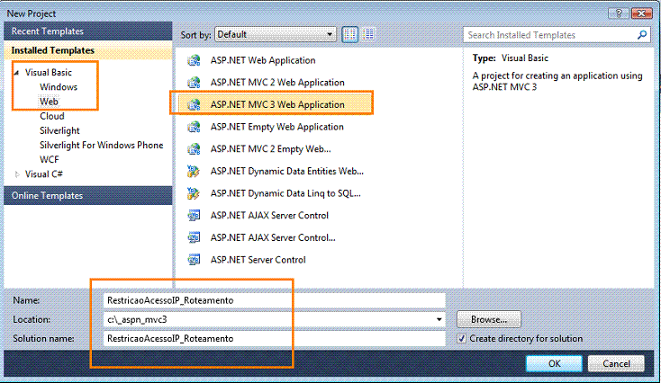661x383 pixels.
Task: Select the Windows category under Visual Basic
Action: [x=59, y=87]
